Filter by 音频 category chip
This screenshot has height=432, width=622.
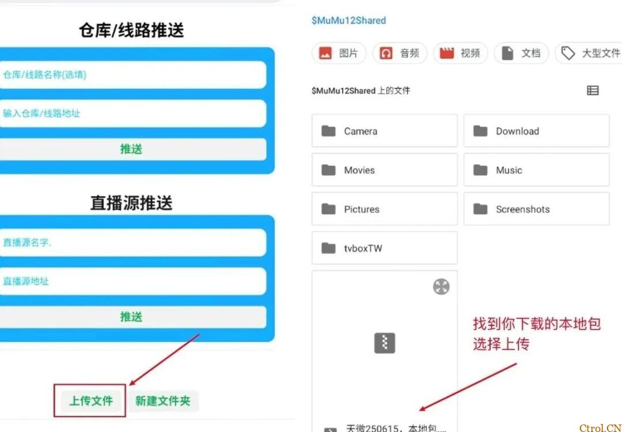(x=400, y=53)
